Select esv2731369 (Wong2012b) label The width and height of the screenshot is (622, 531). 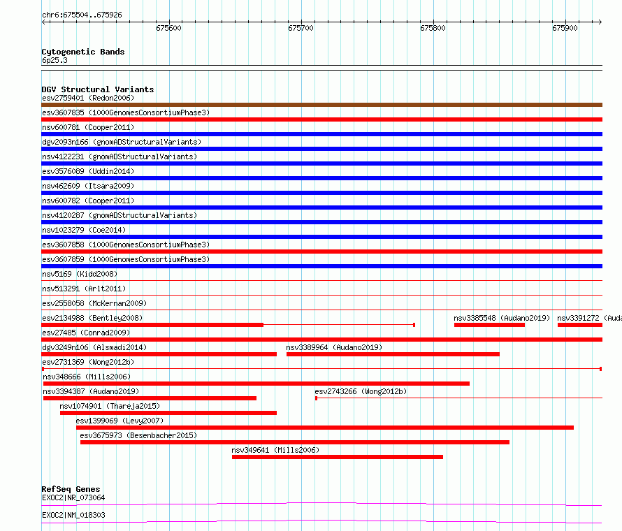point(88,362)
